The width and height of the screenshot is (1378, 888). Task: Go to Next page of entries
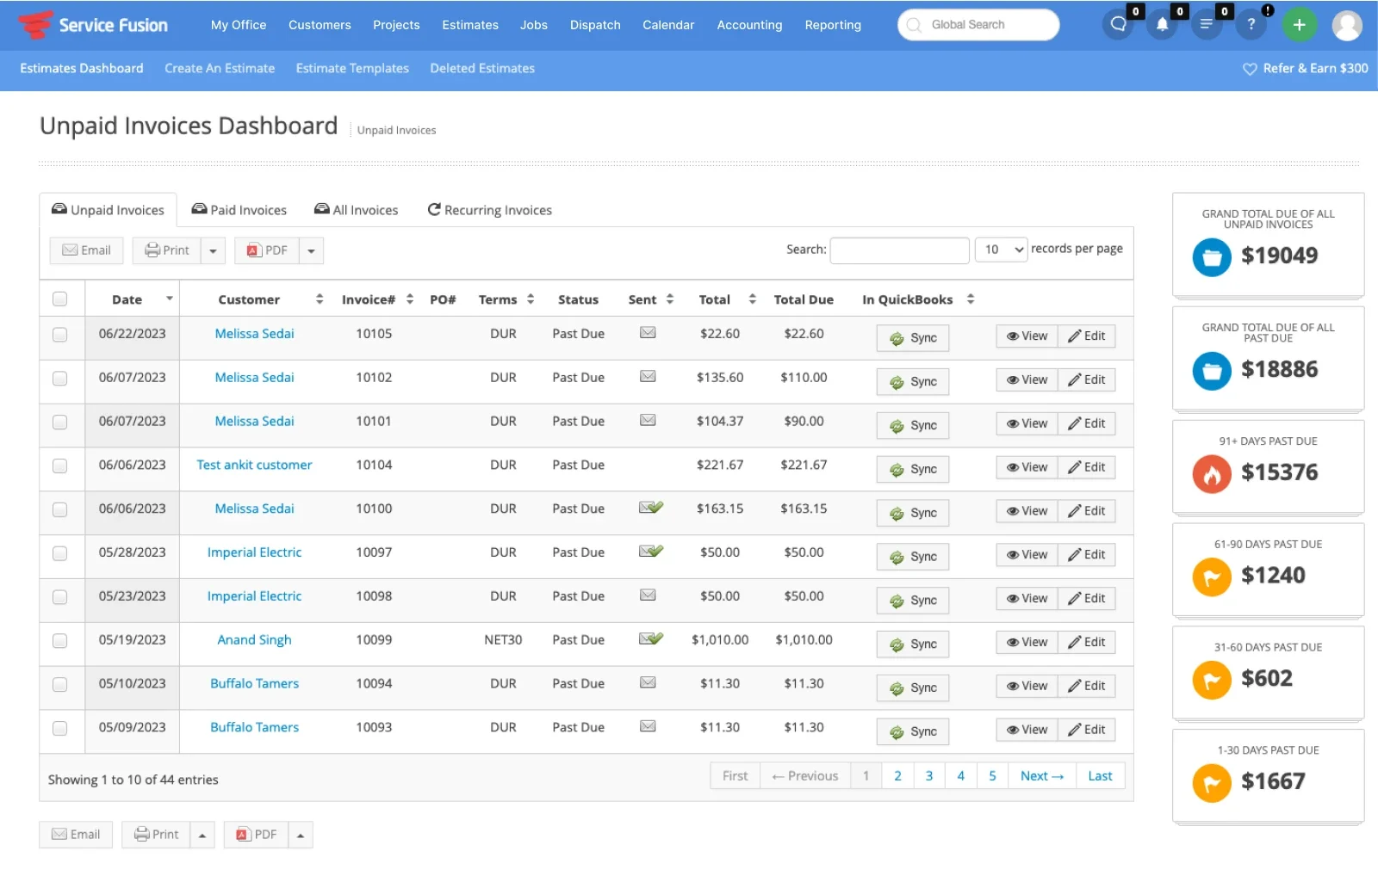[1042, 776]
